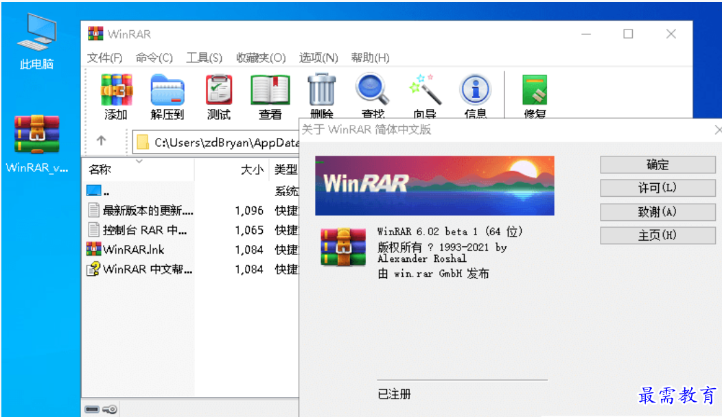
Task: Click the key icon in the status bar
Action: click(x=110, y=409)
